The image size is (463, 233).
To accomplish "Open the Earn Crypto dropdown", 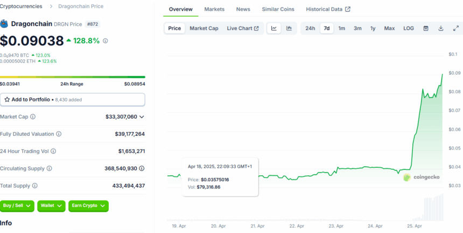I will (88, 205).
